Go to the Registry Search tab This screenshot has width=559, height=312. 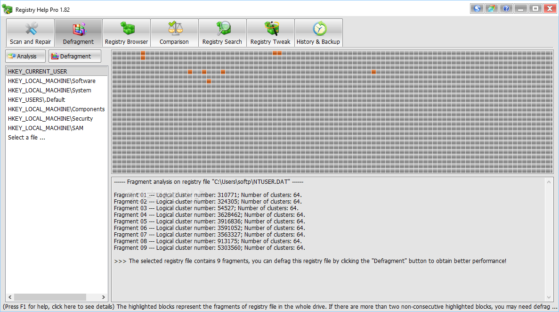(x=222, y=33)
